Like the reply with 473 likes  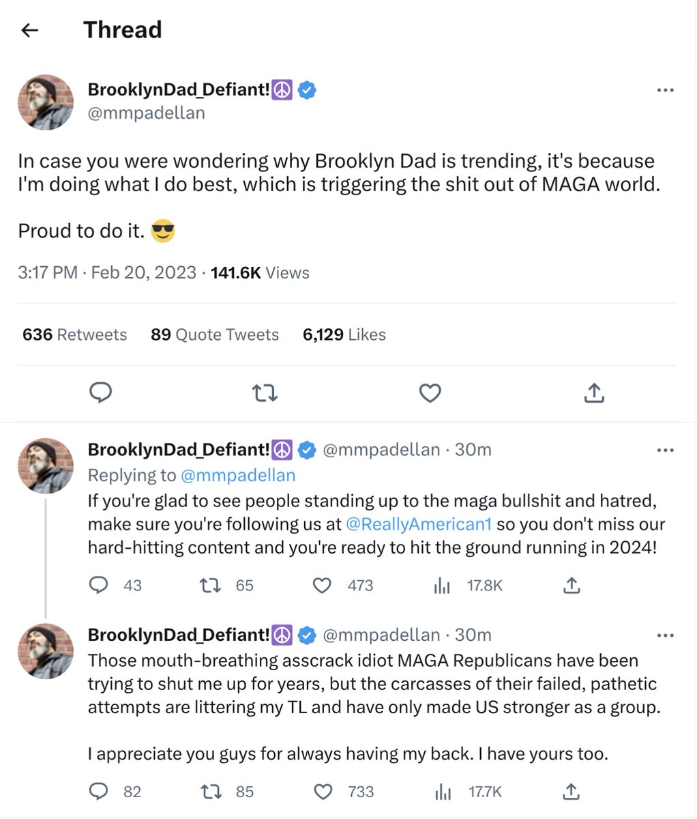pos(322,585)
